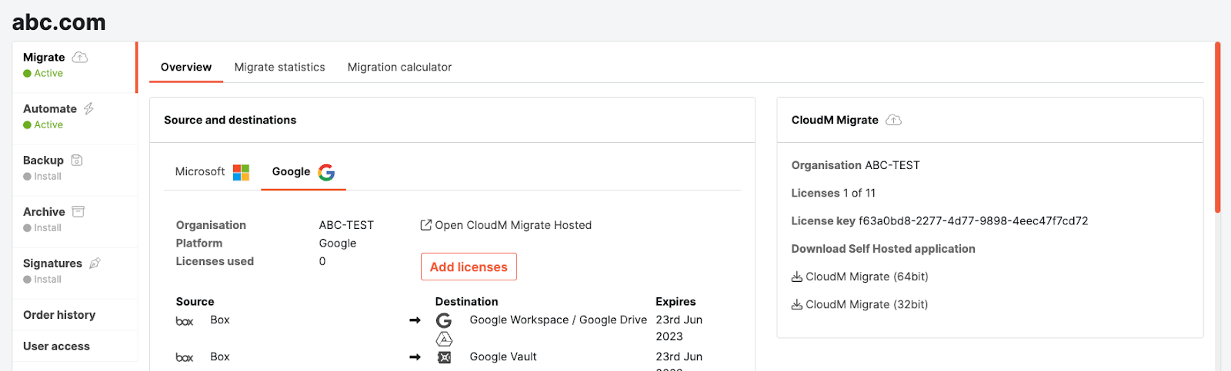Click the Signatures pen icon
The width and height of the screenshot is (1231, 371).
pos(95,263)
